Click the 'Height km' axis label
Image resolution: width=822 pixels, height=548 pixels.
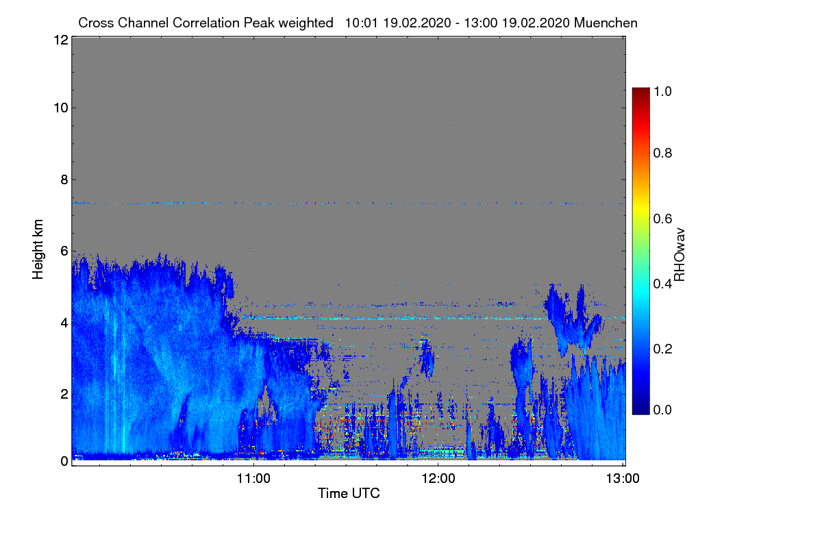tap(38, 250)
